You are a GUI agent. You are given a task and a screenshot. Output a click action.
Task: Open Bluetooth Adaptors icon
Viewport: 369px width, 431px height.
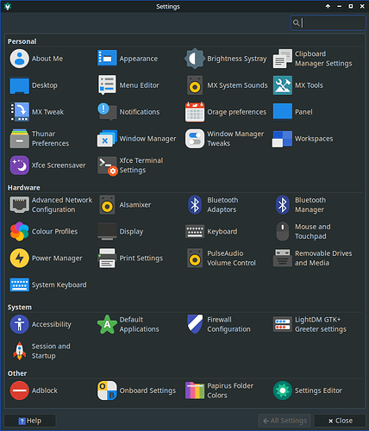click(195, 205)
